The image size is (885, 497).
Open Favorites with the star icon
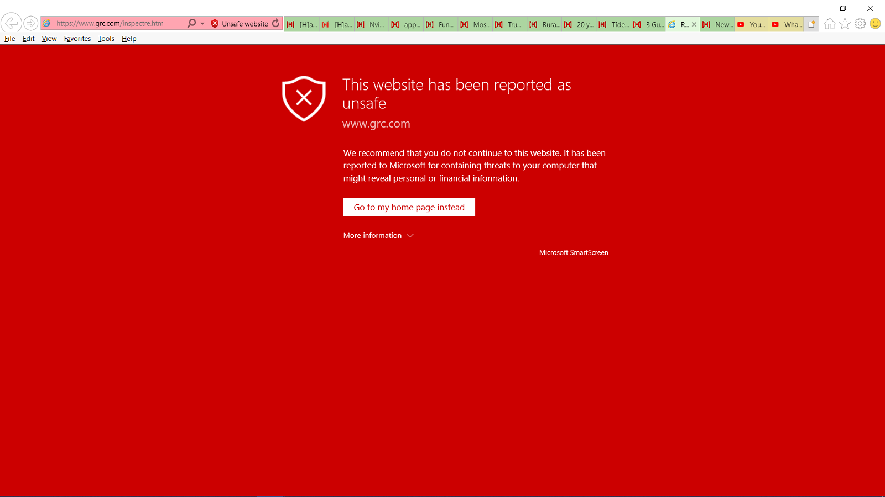[x=845, y=24]
